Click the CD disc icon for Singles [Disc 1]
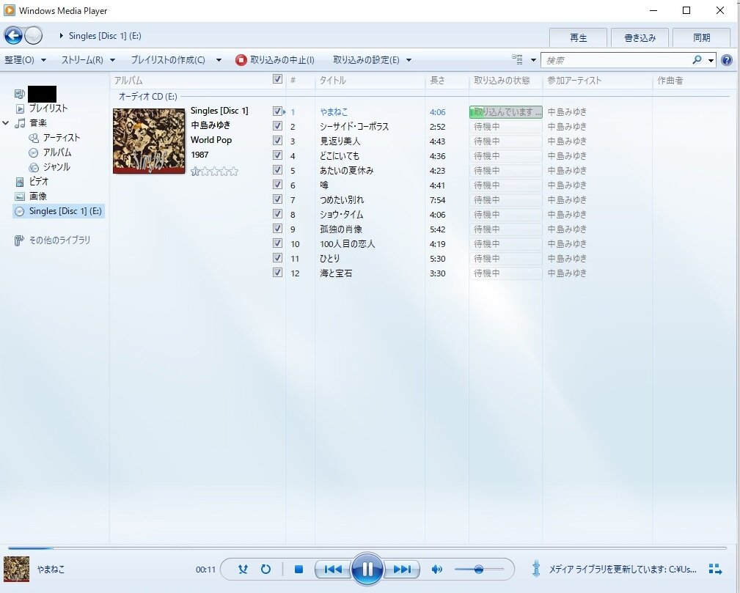 click(20, 211)
